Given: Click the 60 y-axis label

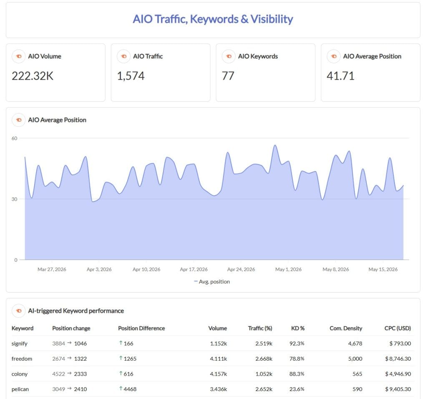Looking at the screenshot, I should pos(14,138).
